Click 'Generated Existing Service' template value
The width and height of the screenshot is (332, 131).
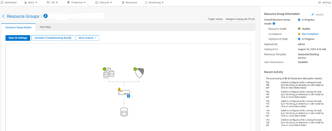(x=308, y=56)
